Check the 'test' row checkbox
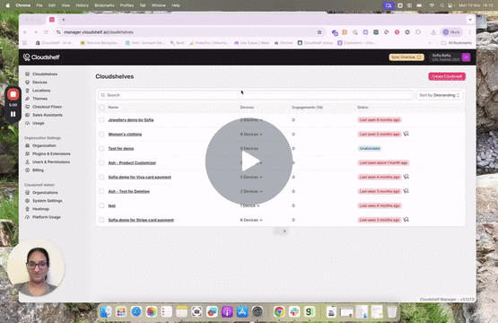498x323 pixels. point(101,205)
